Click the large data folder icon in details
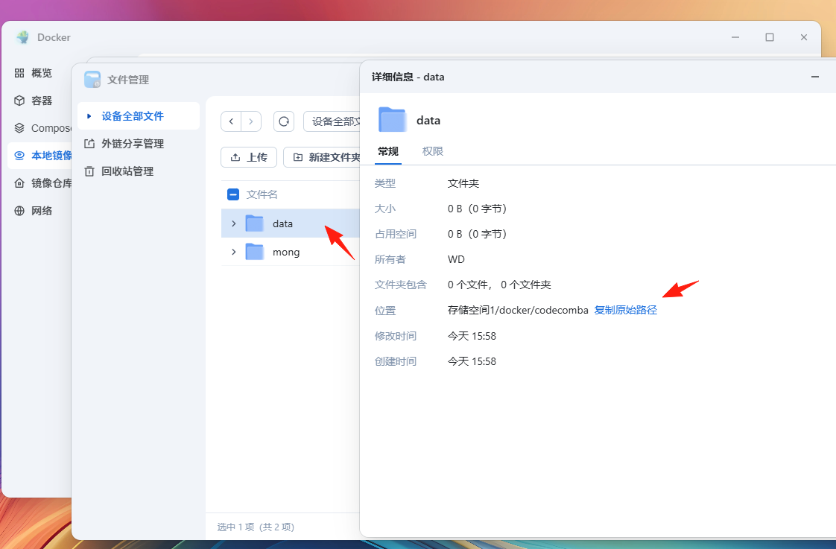Image resolution: width=836 pixels, height=549 pixels. pyautogui.click(x=392, y=119)
